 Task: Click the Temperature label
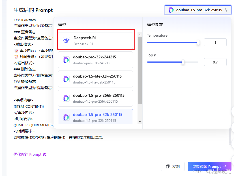click(x=157, y=36)
